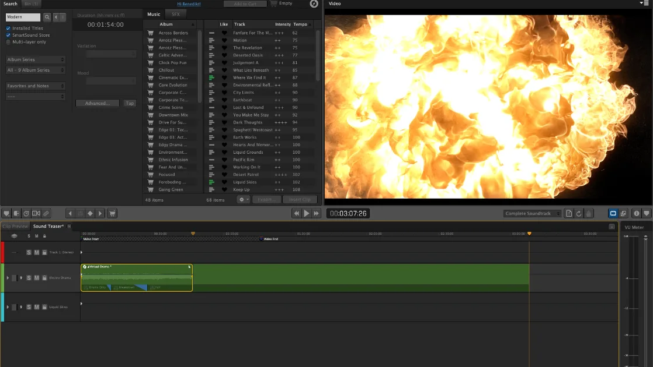Screen dimensions: 653x367
Task: Open the gear settings menu below track list
Action: (243, 200)
